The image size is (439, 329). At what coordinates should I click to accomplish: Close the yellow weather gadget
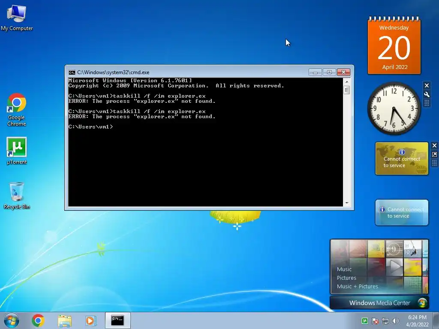[x=434, y=146]
